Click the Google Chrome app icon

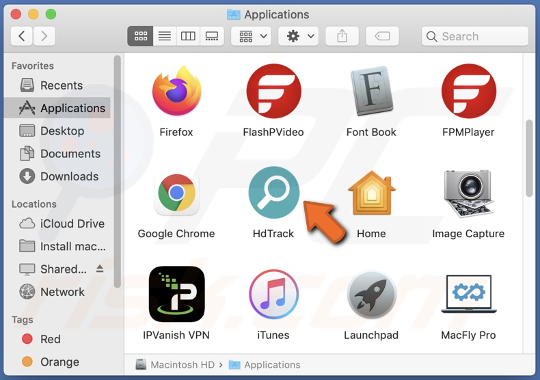pos(176,193)
